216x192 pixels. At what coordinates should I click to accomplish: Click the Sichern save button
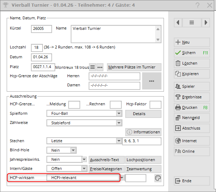pos(192,53)
